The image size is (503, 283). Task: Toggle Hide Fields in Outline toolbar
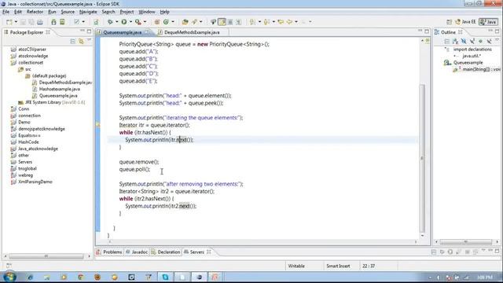click(464, 42)
